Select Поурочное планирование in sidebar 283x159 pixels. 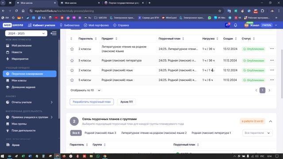click(x=30, y=74)
